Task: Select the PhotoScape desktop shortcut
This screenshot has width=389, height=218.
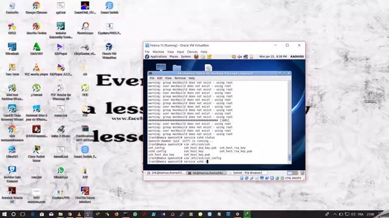Action: coord(85,28)
